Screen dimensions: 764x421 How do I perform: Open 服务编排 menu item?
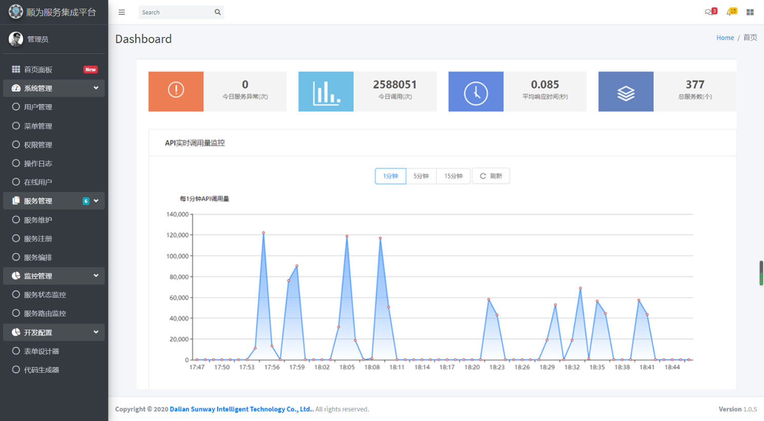tap(54, 257)
